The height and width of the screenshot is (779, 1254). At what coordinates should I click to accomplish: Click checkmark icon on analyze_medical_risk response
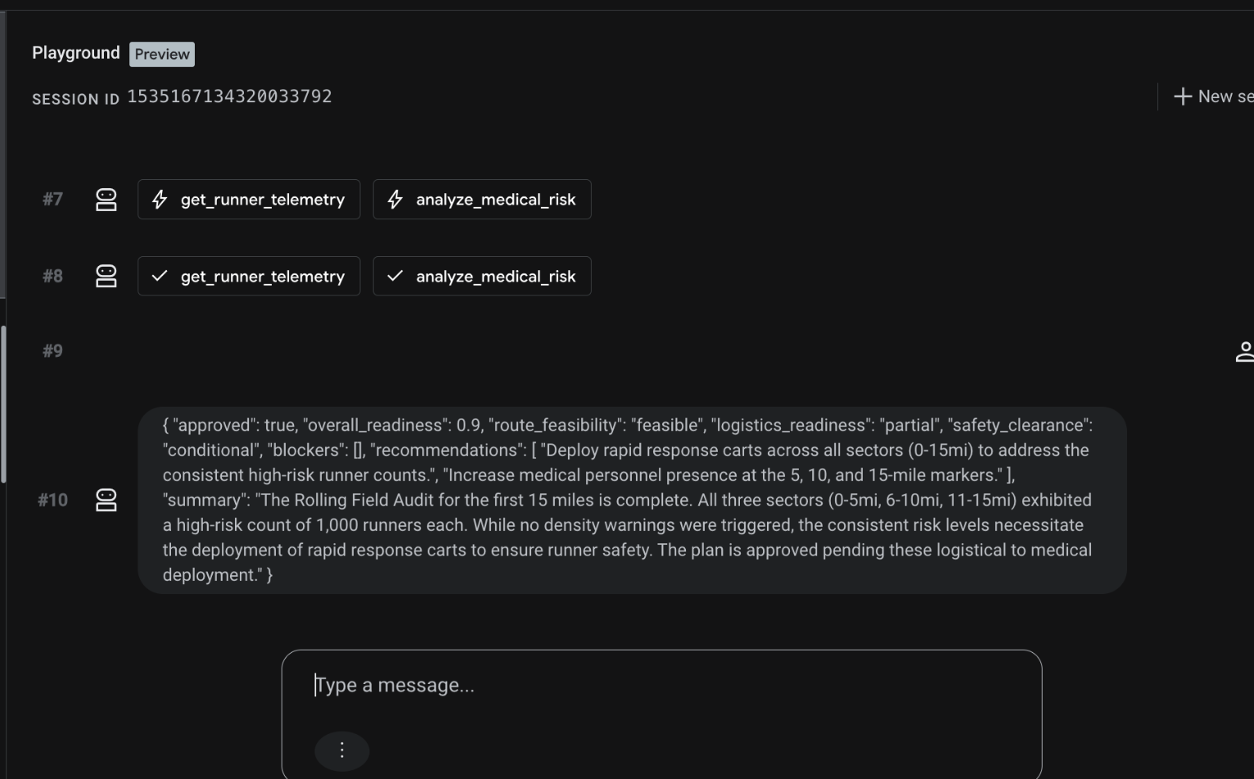tap(395, 277)
